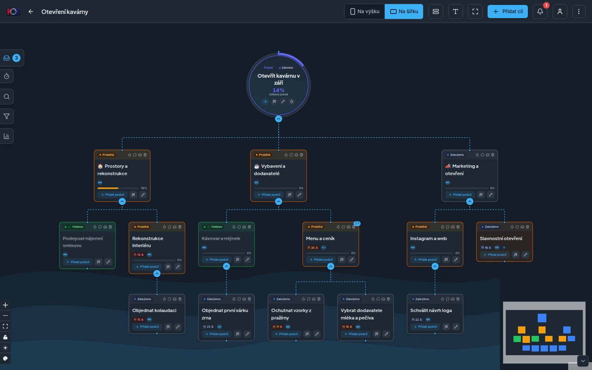
Task: Delete the Prostory a rekonstrukce card
Action: [145, 155]
